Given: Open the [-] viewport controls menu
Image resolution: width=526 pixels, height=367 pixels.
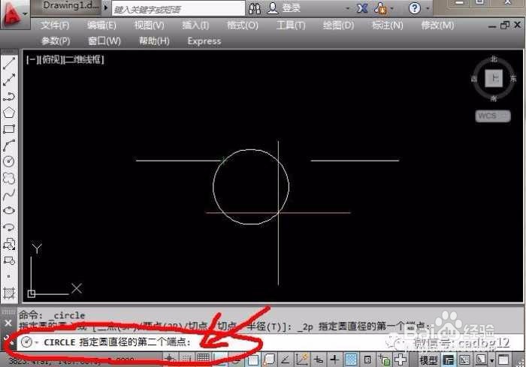Looking at the screenshot, I should [x=32, y=59].
